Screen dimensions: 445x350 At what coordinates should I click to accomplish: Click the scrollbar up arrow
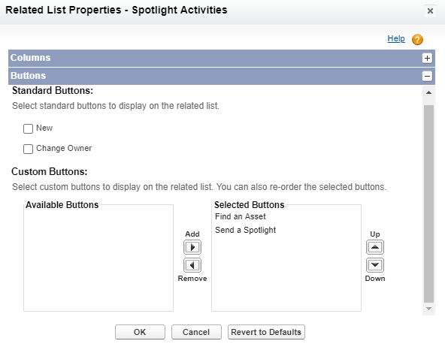[x=428, y=92]
